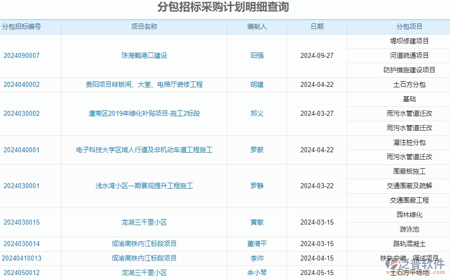
Task: Select subcontract item 园林绿化
Action: 409,215
